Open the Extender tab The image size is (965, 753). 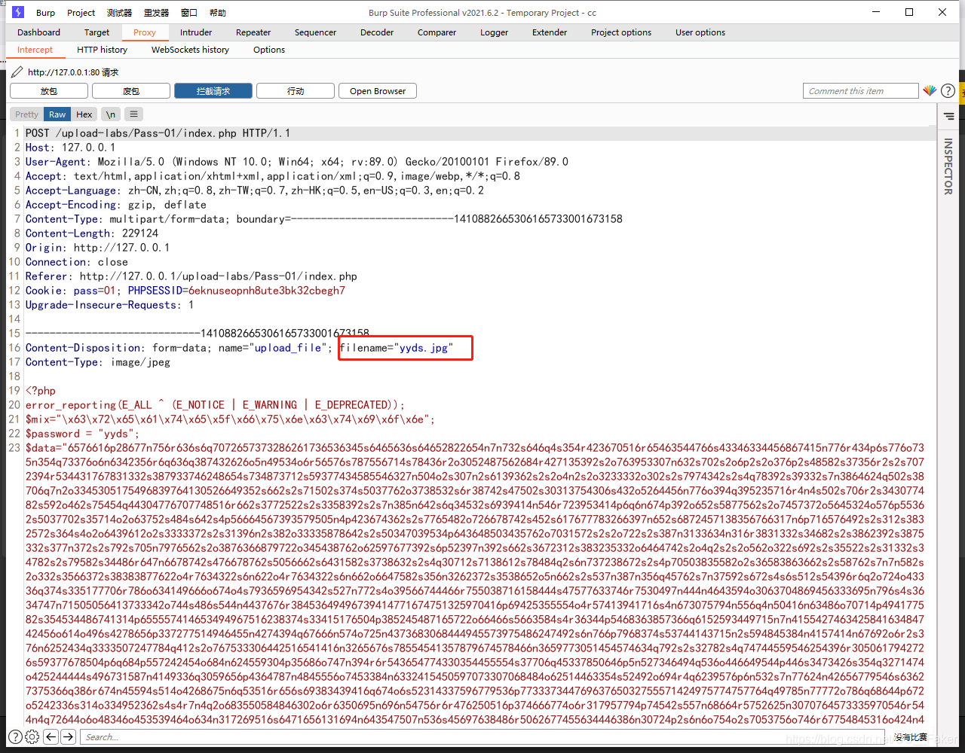click(550, 32)
